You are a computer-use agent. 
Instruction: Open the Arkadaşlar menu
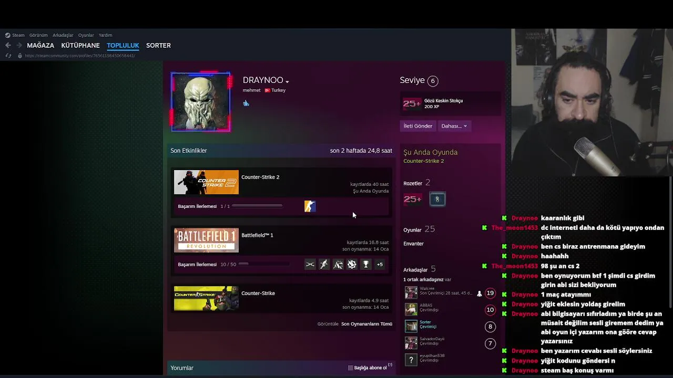click(x=63, y=35)
